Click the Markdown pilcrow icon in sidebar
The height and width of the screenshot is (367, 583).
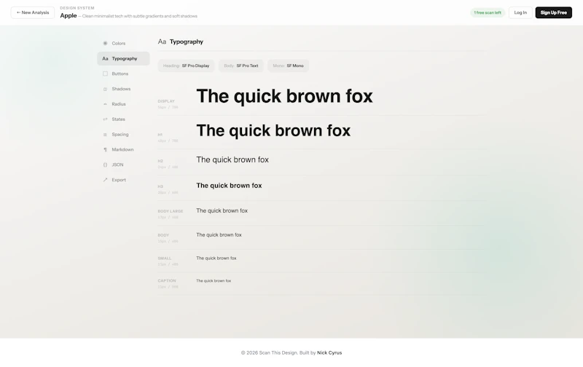tap(105, 150)
